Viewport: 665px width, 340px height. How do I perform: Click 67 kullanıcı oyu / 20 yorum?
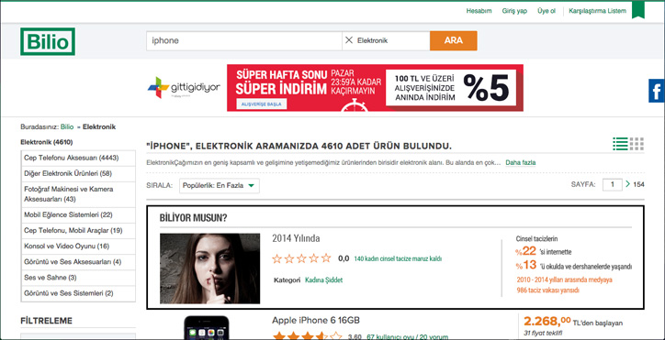(x=407, y=337)
